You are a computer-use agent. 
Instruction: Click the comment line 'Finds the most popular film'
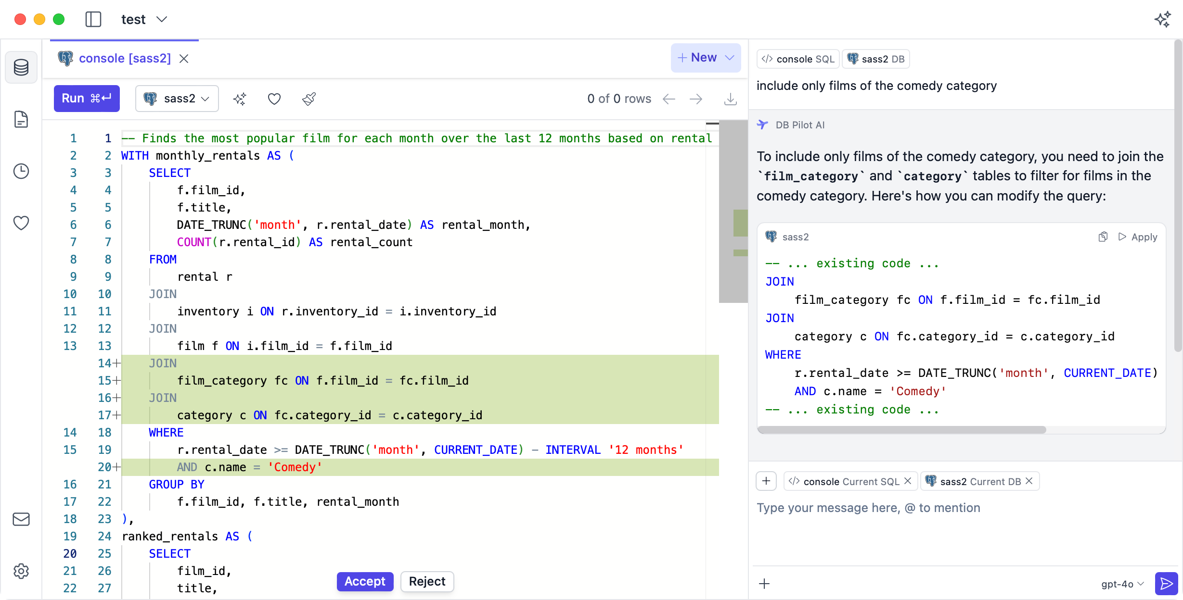click(417, 138)
